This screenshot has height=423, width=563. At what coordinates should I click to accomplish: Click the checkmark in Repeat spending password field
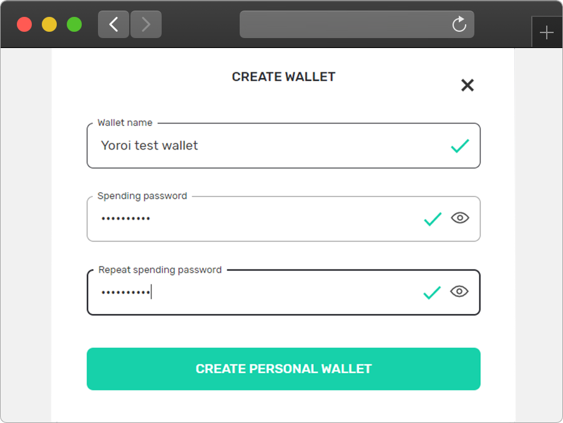click(x=432, y=293)
